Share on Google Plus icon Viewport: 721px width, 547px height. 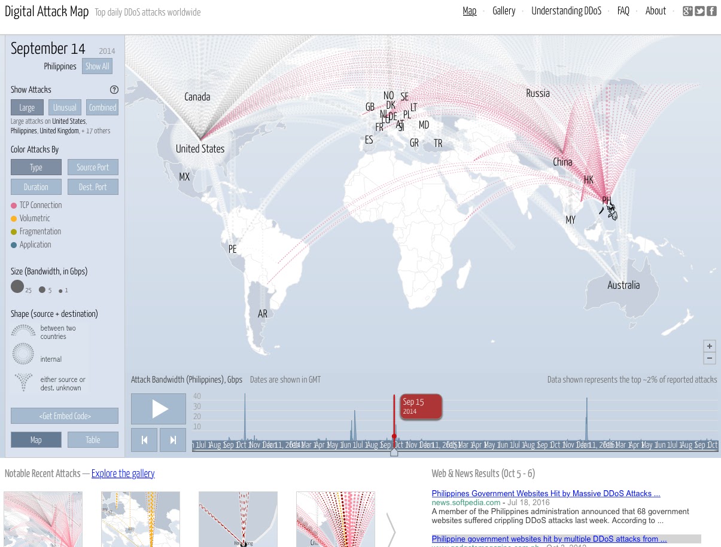687,11
